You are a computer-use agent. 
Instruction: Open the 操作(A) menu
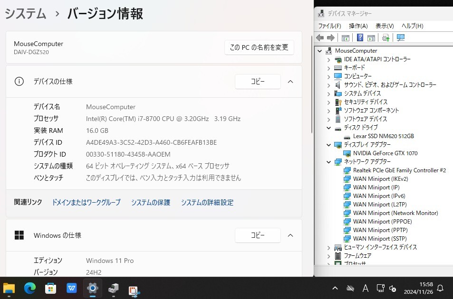(x=358, y=26)
